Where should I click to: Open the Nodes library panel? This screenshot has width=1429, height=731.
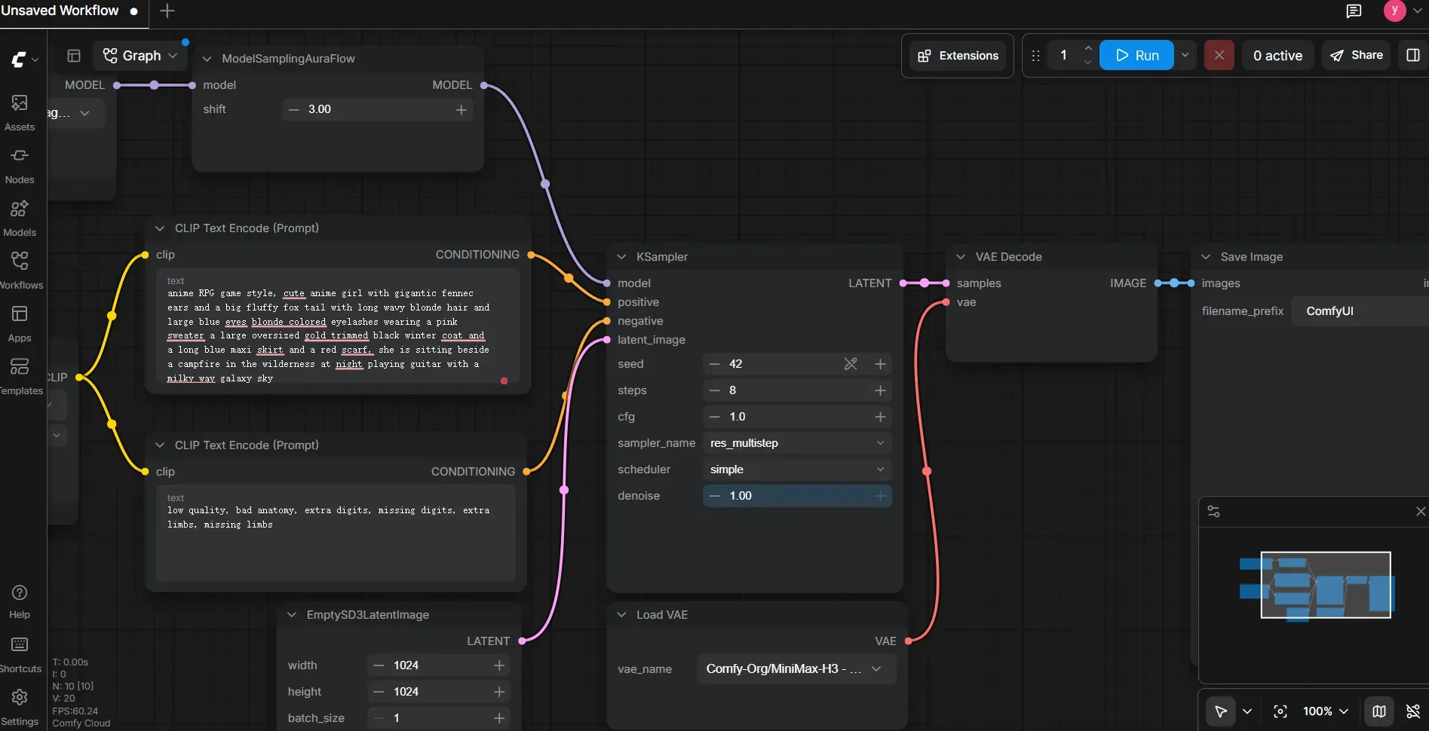point(20,165)
